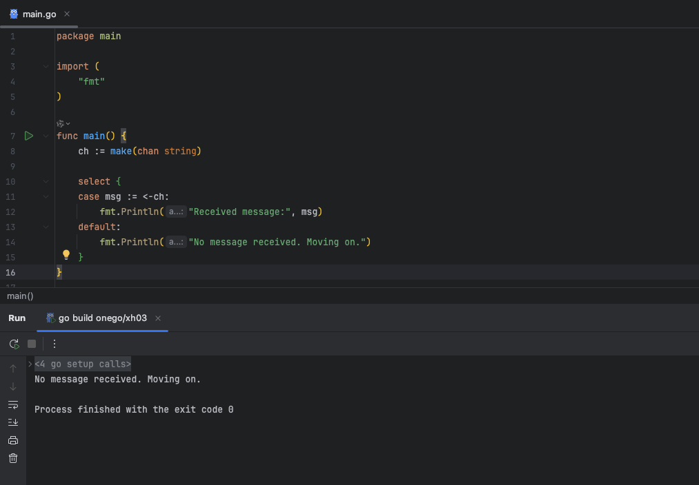Click the a...: parameter hint on line 14

pos(176,242)
